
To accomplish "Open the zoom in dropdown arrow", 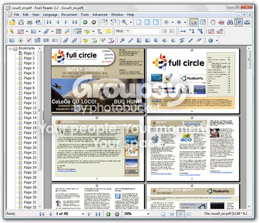I will [x=185, y=22].
